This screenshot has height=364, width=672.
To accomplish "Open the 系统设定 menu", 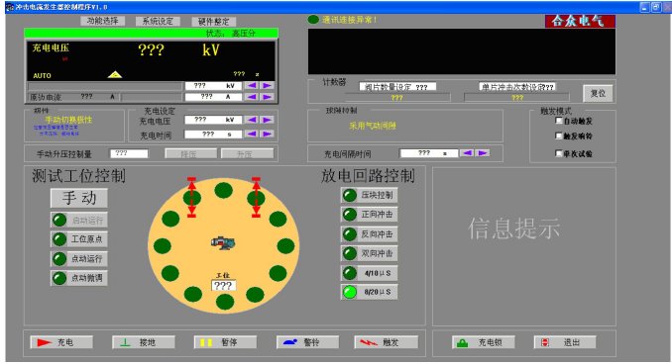I will 158,22.
